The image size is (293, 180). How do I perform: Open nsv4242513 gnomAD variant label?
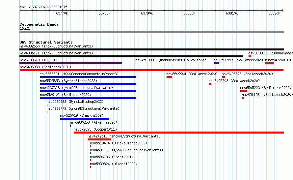pos(124,136)
